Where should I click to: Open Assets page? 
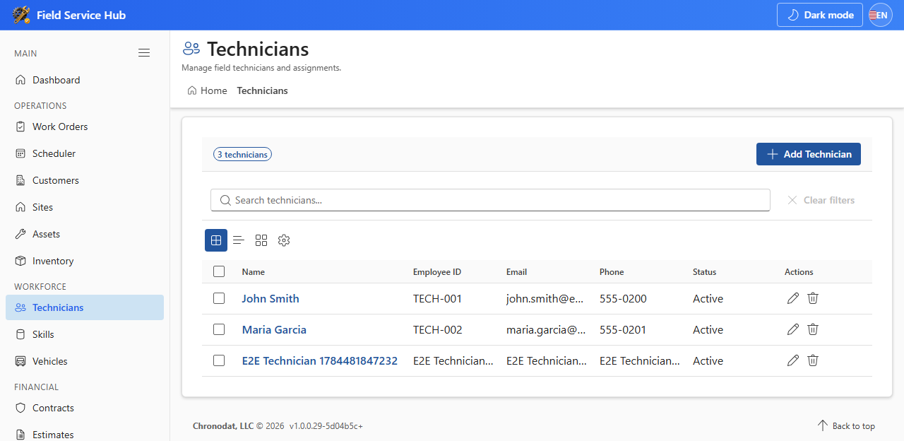[x=85, y=234]
